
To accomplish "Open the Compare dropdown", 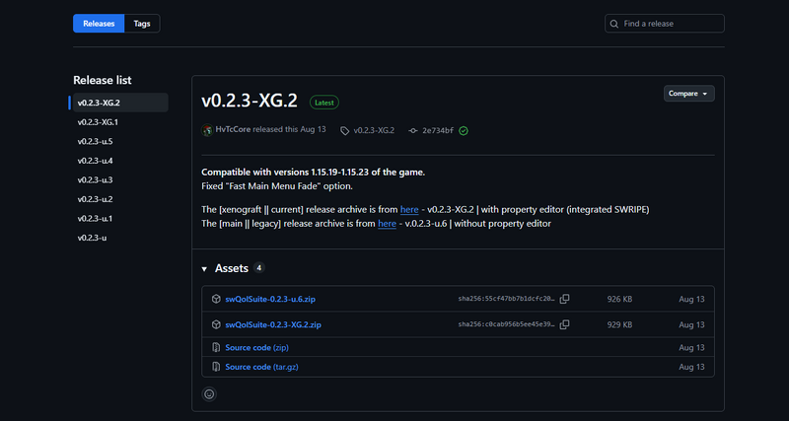I will point(688,94).
